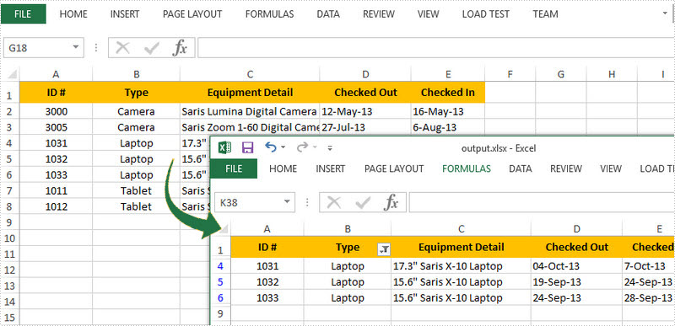Open the TEAM tab in back window
Image resolution: width=675 pixels, height=326 pixels.
(x=545, y=14)
